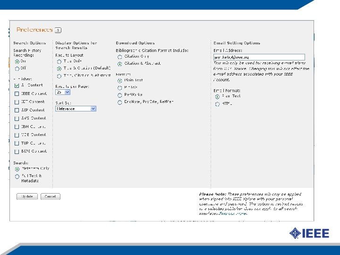
Task: Check the IEEE Content checkbox
Action: point(17,93)
